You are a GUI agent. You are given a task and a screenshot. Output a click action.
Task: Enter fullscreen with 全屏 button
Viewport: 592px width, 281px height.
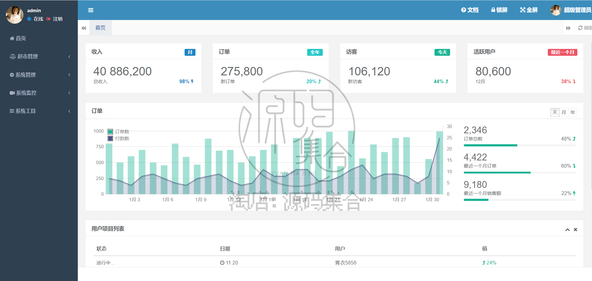pyautogui.click(x=529, y=10)
